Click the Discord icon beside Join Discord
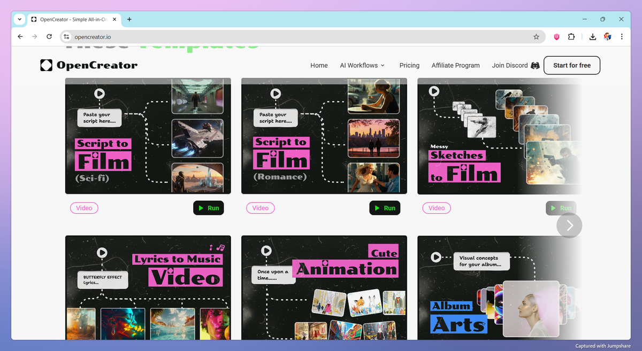The image size is (642, 351). click(534, 65)
